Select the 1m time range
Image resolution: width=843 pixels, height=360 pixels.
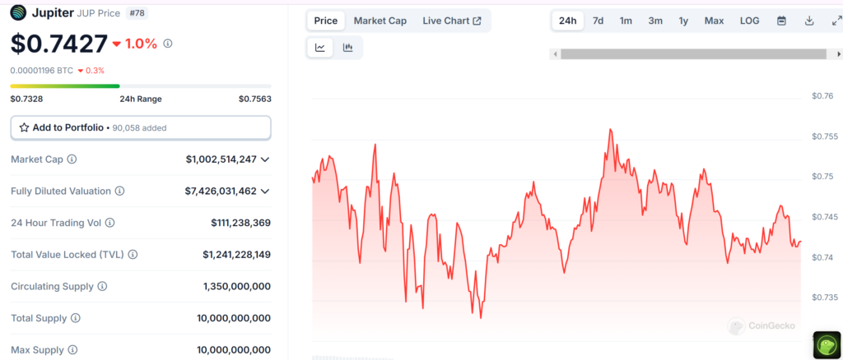626,21
